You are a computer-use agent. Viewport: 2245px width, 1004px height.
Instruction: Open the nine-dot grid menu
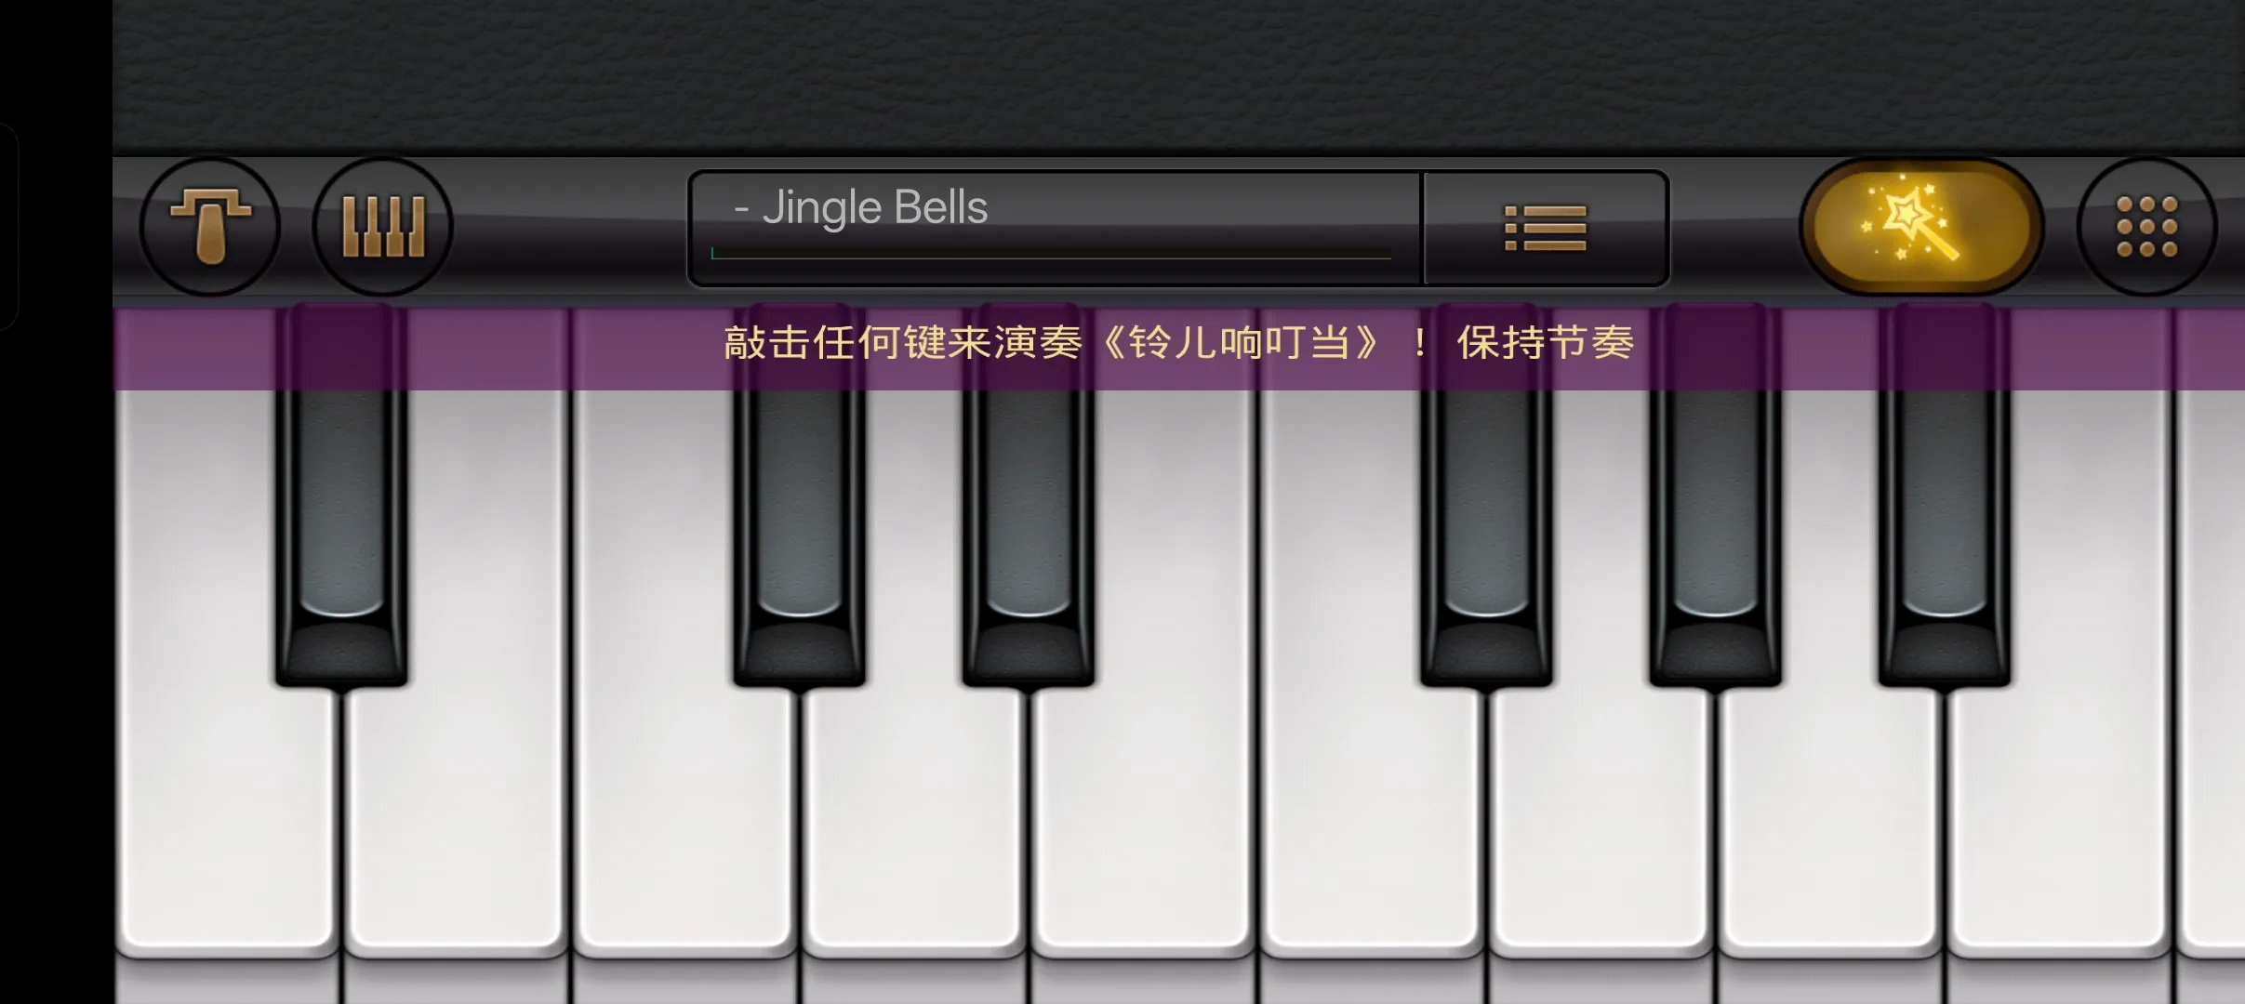(2146, 226)
